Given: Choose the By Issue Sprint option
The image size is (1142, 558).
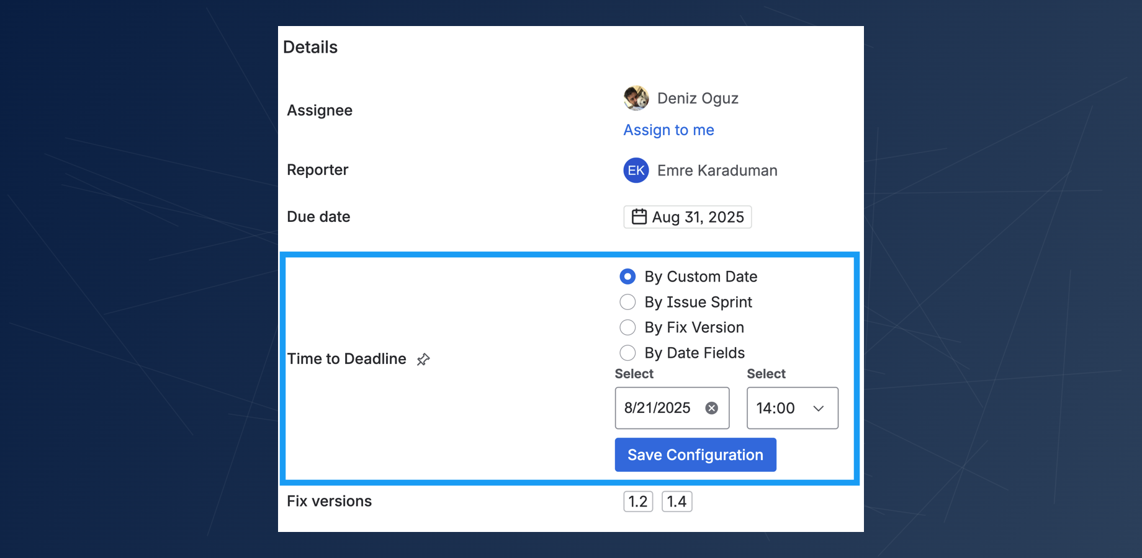Looking at the screenshot, I should [x=627, y=302].
